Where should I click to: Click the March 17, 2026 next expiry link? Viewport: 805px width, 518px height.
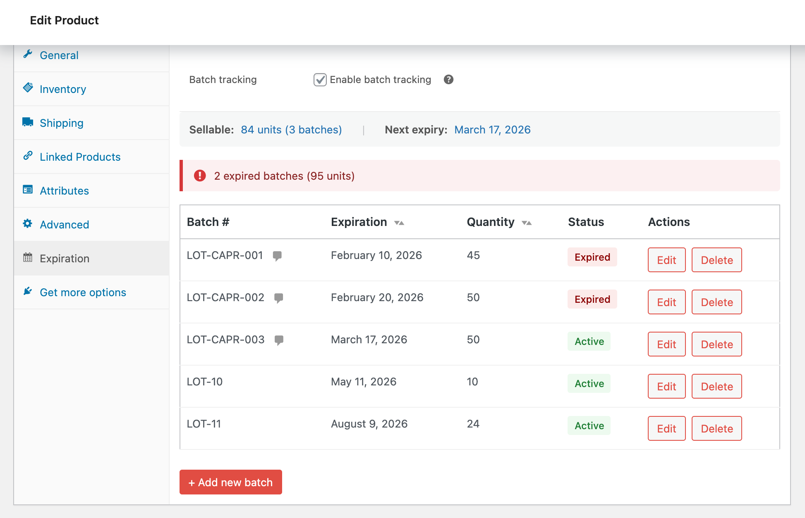pyautogui.click(x=492, y=129)
